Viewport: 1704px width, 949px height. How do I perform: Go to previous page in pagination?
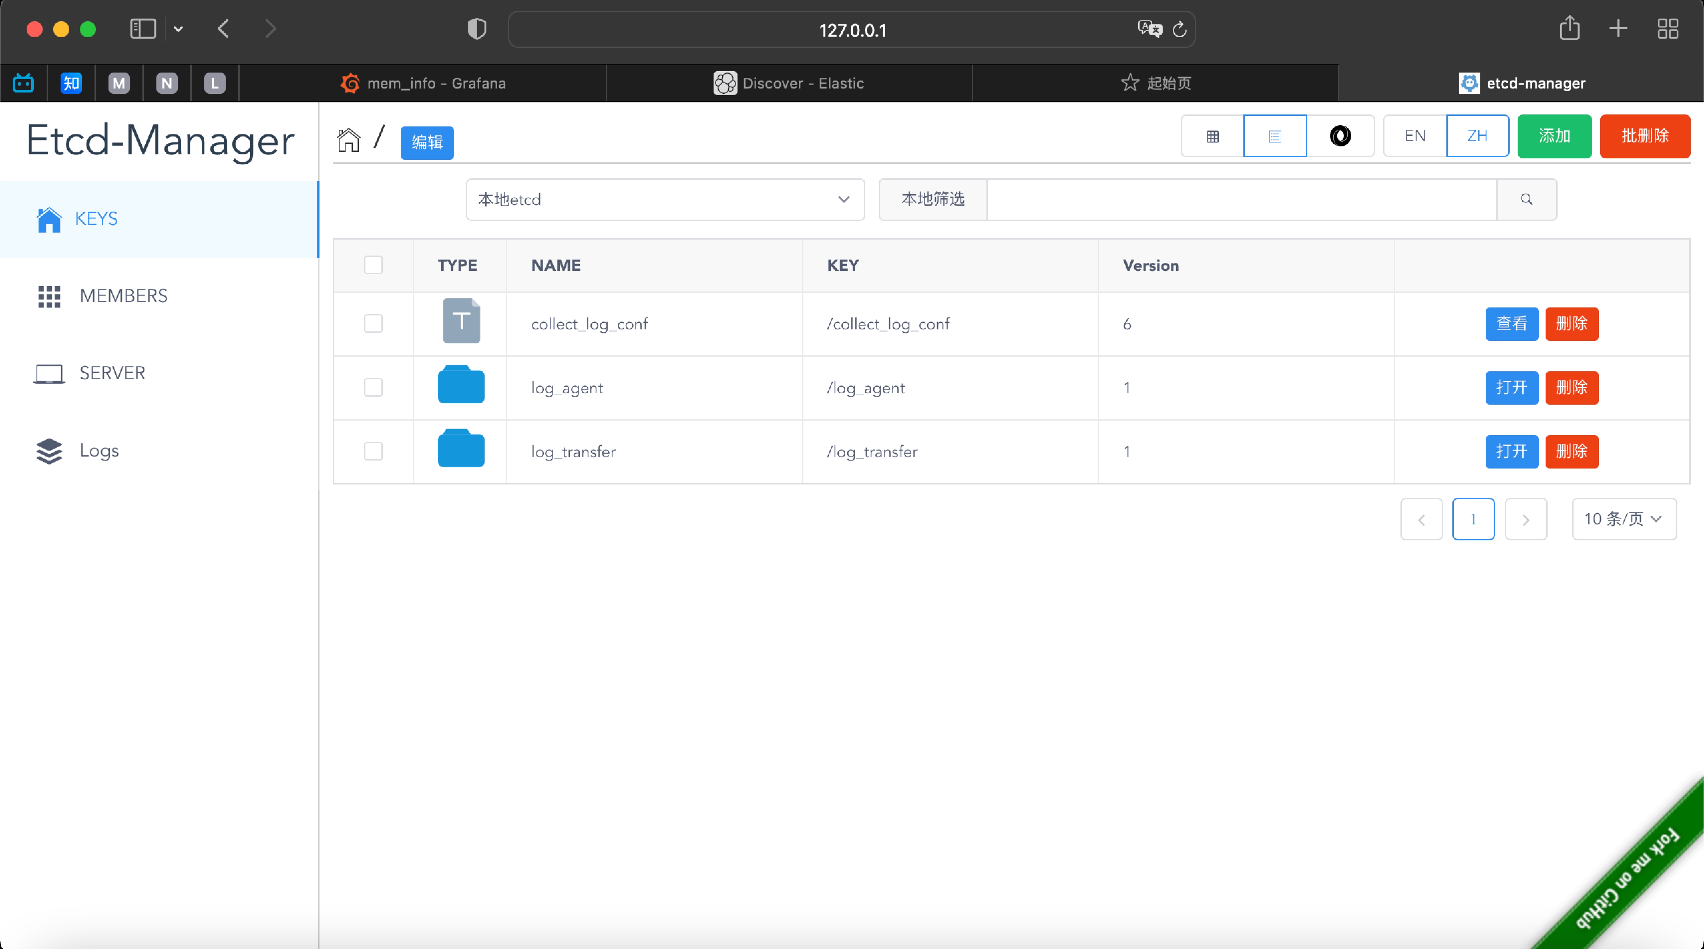pyautogui.click(x=1421, y=519)
